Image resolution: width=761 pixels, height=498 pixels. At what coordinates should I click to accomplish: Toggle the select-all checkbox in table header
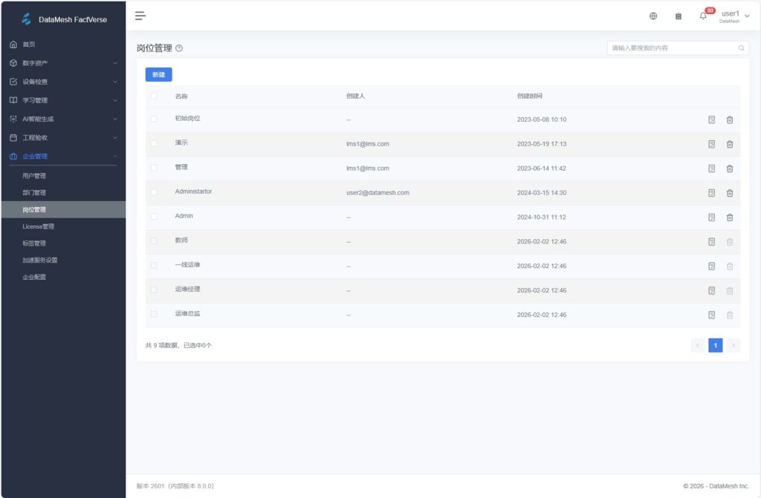pyautogui.click(x=154, y=96)
